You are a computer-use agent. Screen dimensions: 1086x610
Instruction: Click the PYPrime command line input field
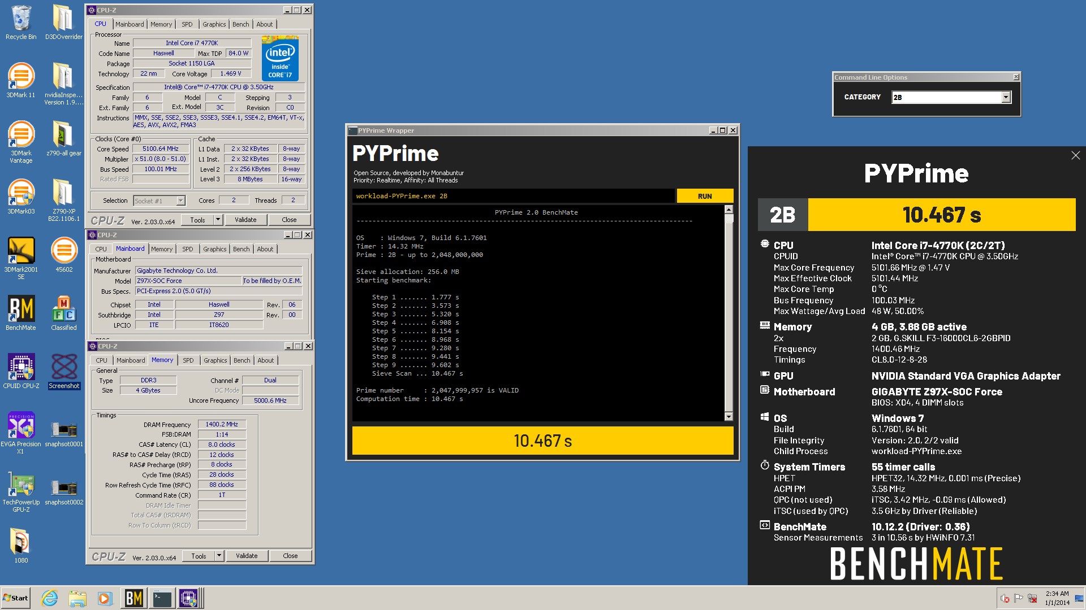(x=514, y=196)
